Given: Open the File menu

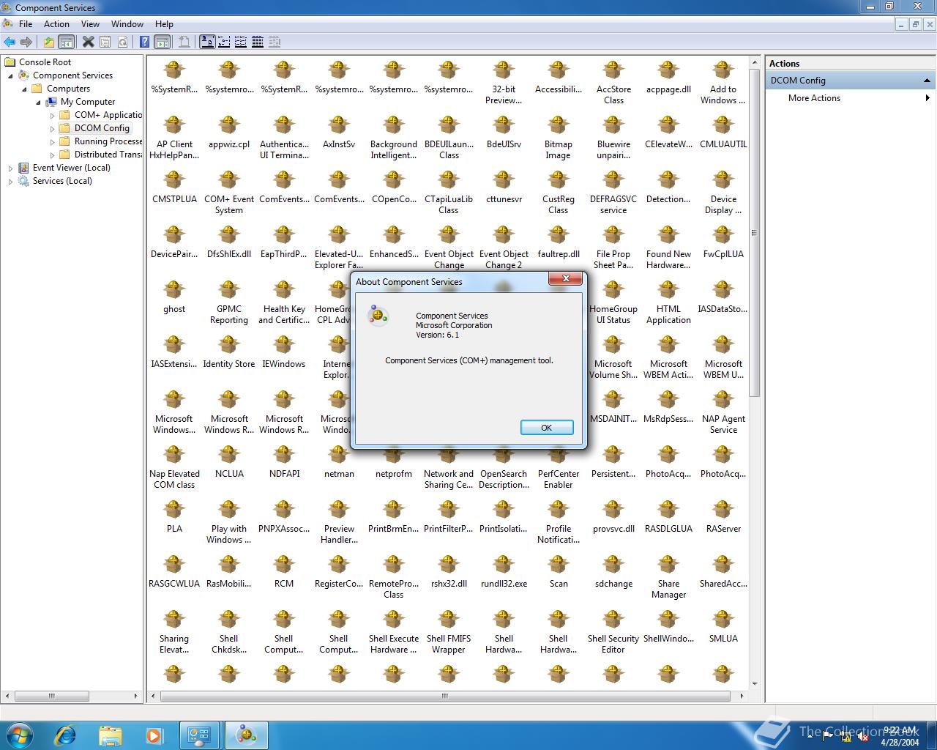Looking at the screenshot, I should pos(26,24).
